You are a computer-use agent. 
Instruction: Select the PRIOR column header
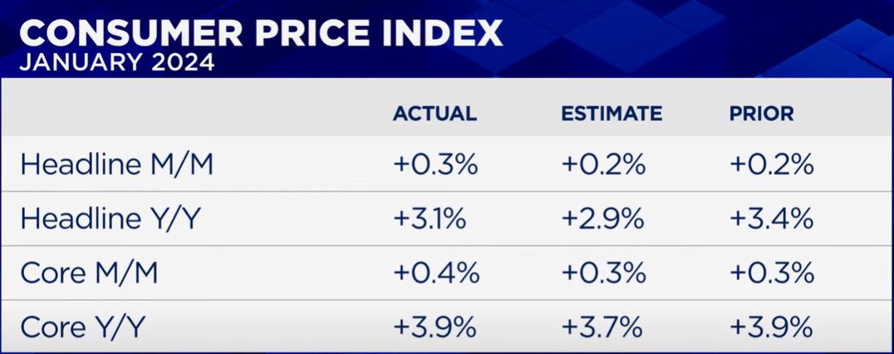pos(761,114)
